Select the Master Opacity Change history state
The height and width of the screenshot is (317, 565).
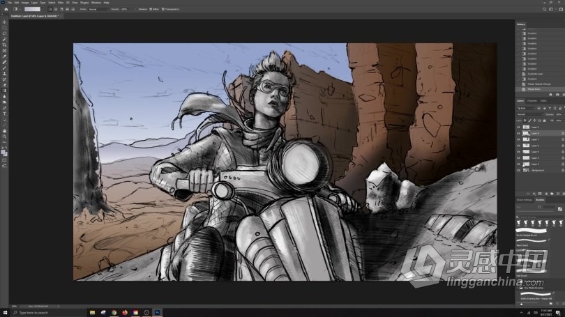[539, 84]
